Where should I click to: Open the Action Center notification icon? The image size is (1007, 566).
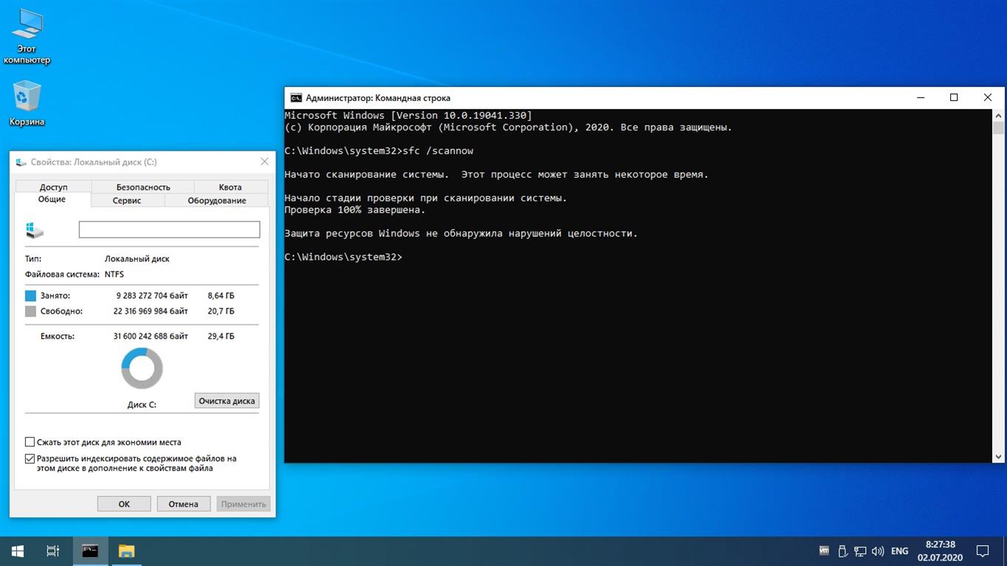(982, 551)
